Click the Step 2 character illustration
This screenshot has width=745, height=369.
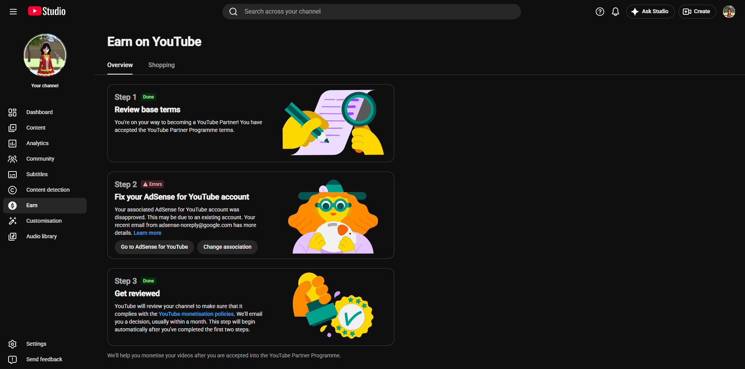pyautogui.click(x=333, y=217)
